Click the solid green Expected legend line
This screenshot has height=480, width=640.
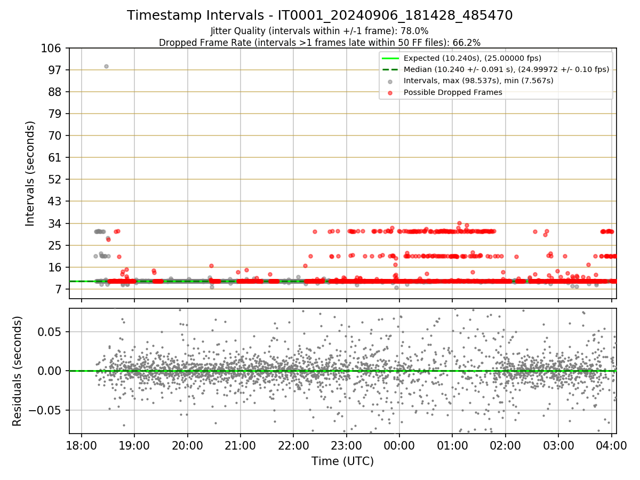click(390, 58)
